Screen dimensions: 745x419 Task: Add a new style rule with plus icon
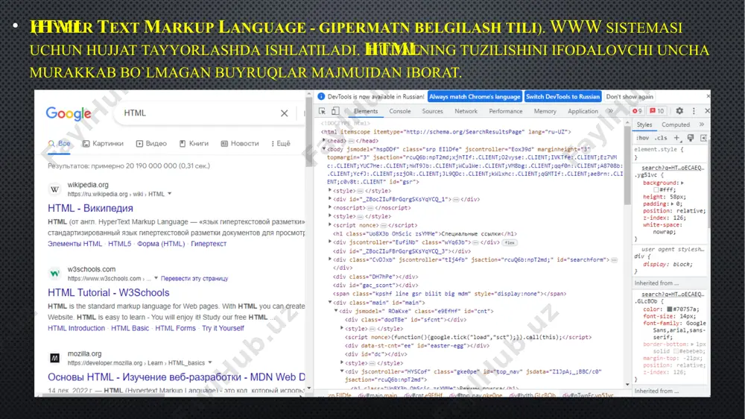pyautogui.click(x=676, y=138)
